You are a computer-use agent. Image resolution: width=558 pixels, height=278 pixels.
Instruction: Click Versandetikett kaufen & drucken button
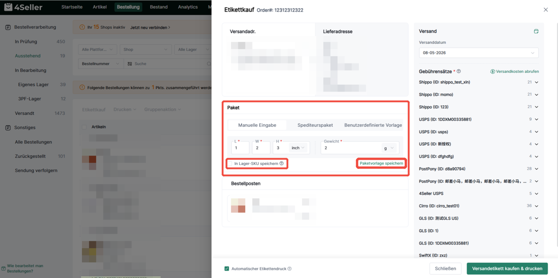click(x=507, y=268)
